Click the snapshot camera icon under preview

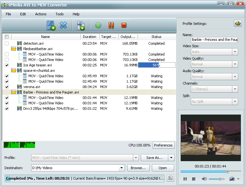coord(232,179)
